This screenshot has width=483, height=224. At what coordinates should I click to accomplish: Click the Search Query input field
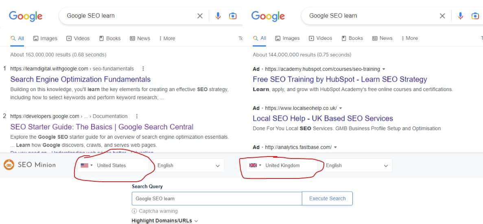(x=217, y=198)
